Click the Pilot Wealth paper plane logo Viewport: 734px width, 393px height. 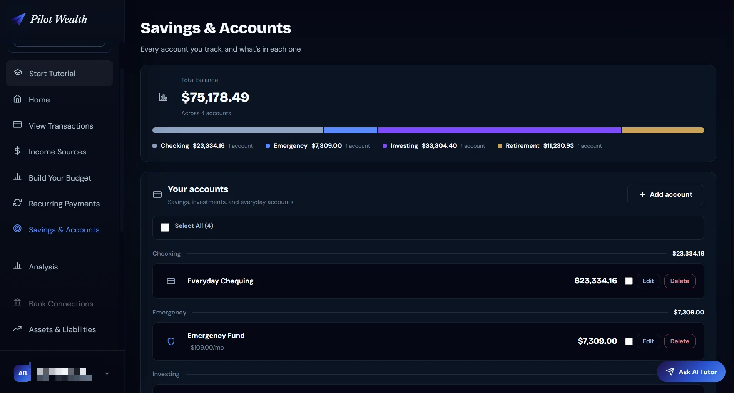pyautogui.click(x=18, y=19)
